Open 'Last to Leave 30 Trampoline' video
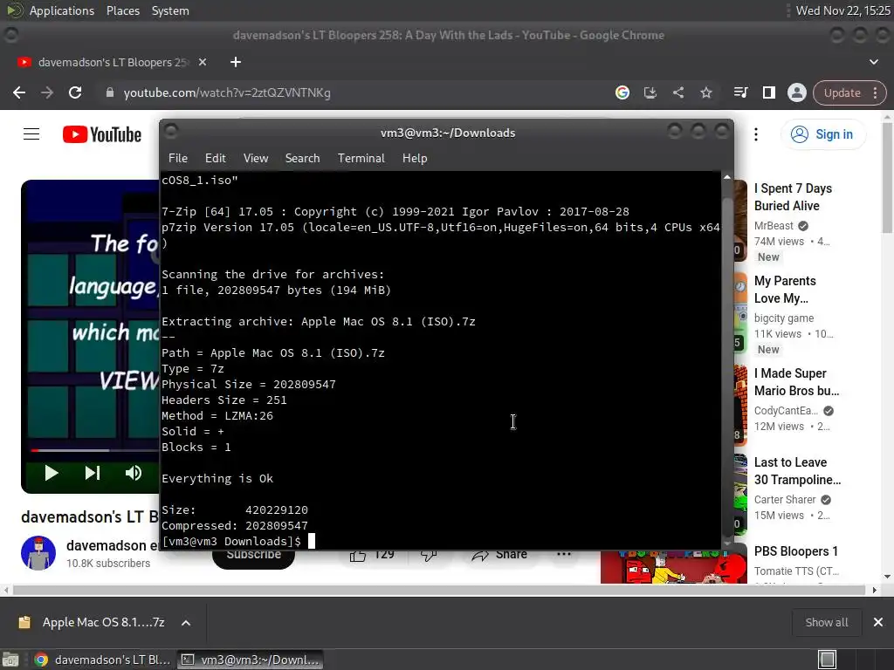This screenshot has height=670, width=894. 797,471
